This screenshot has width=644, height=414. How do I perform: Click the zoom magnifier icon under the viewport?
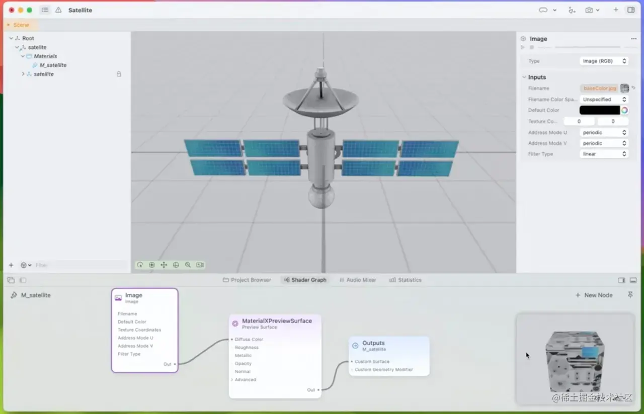(188, 265)
